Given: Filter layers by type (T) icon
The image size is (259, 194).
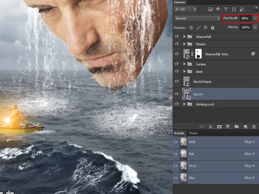Looking at the screenshot, I should [x=226, y=9].
